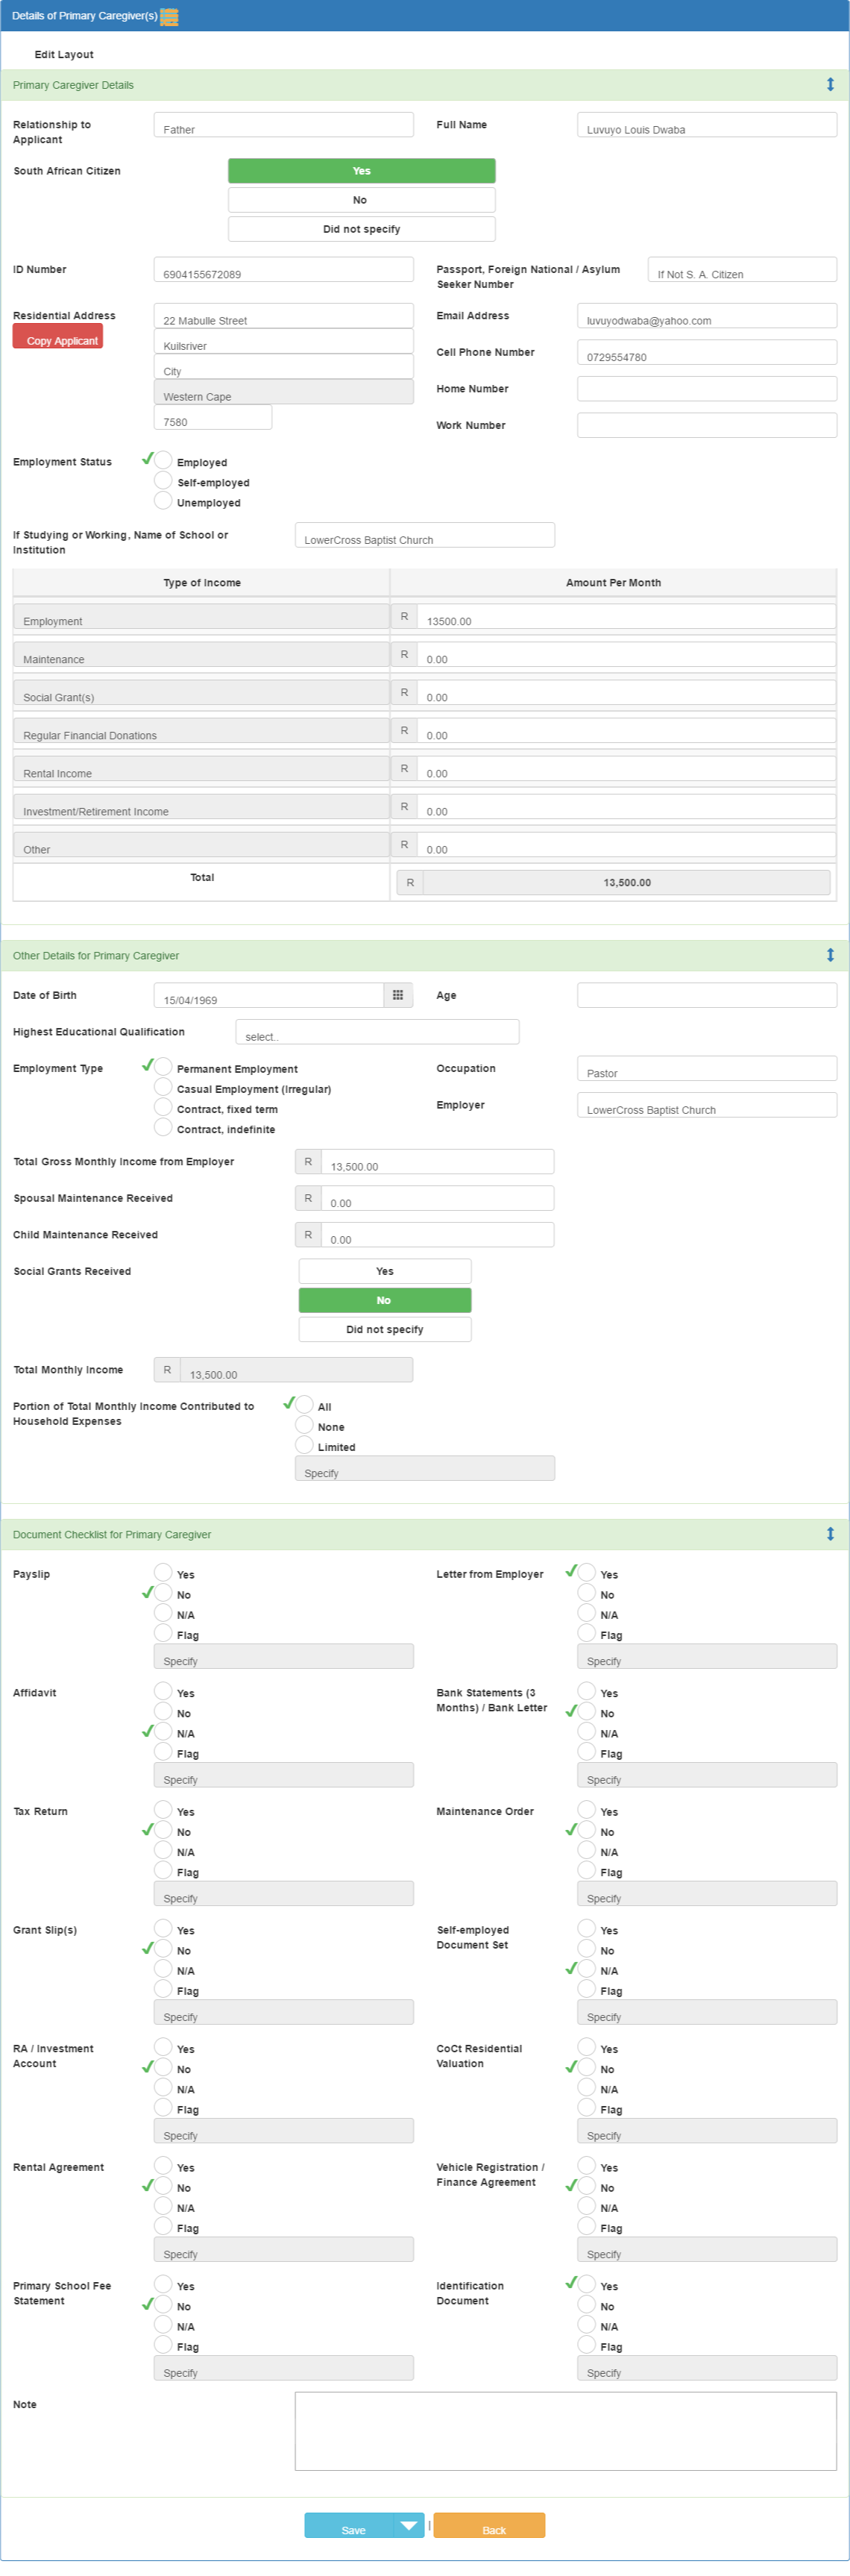Mark Bank Statements as Yes
The width and height of the screenshot is (850, 2576).
click(x=587, y=1691)
